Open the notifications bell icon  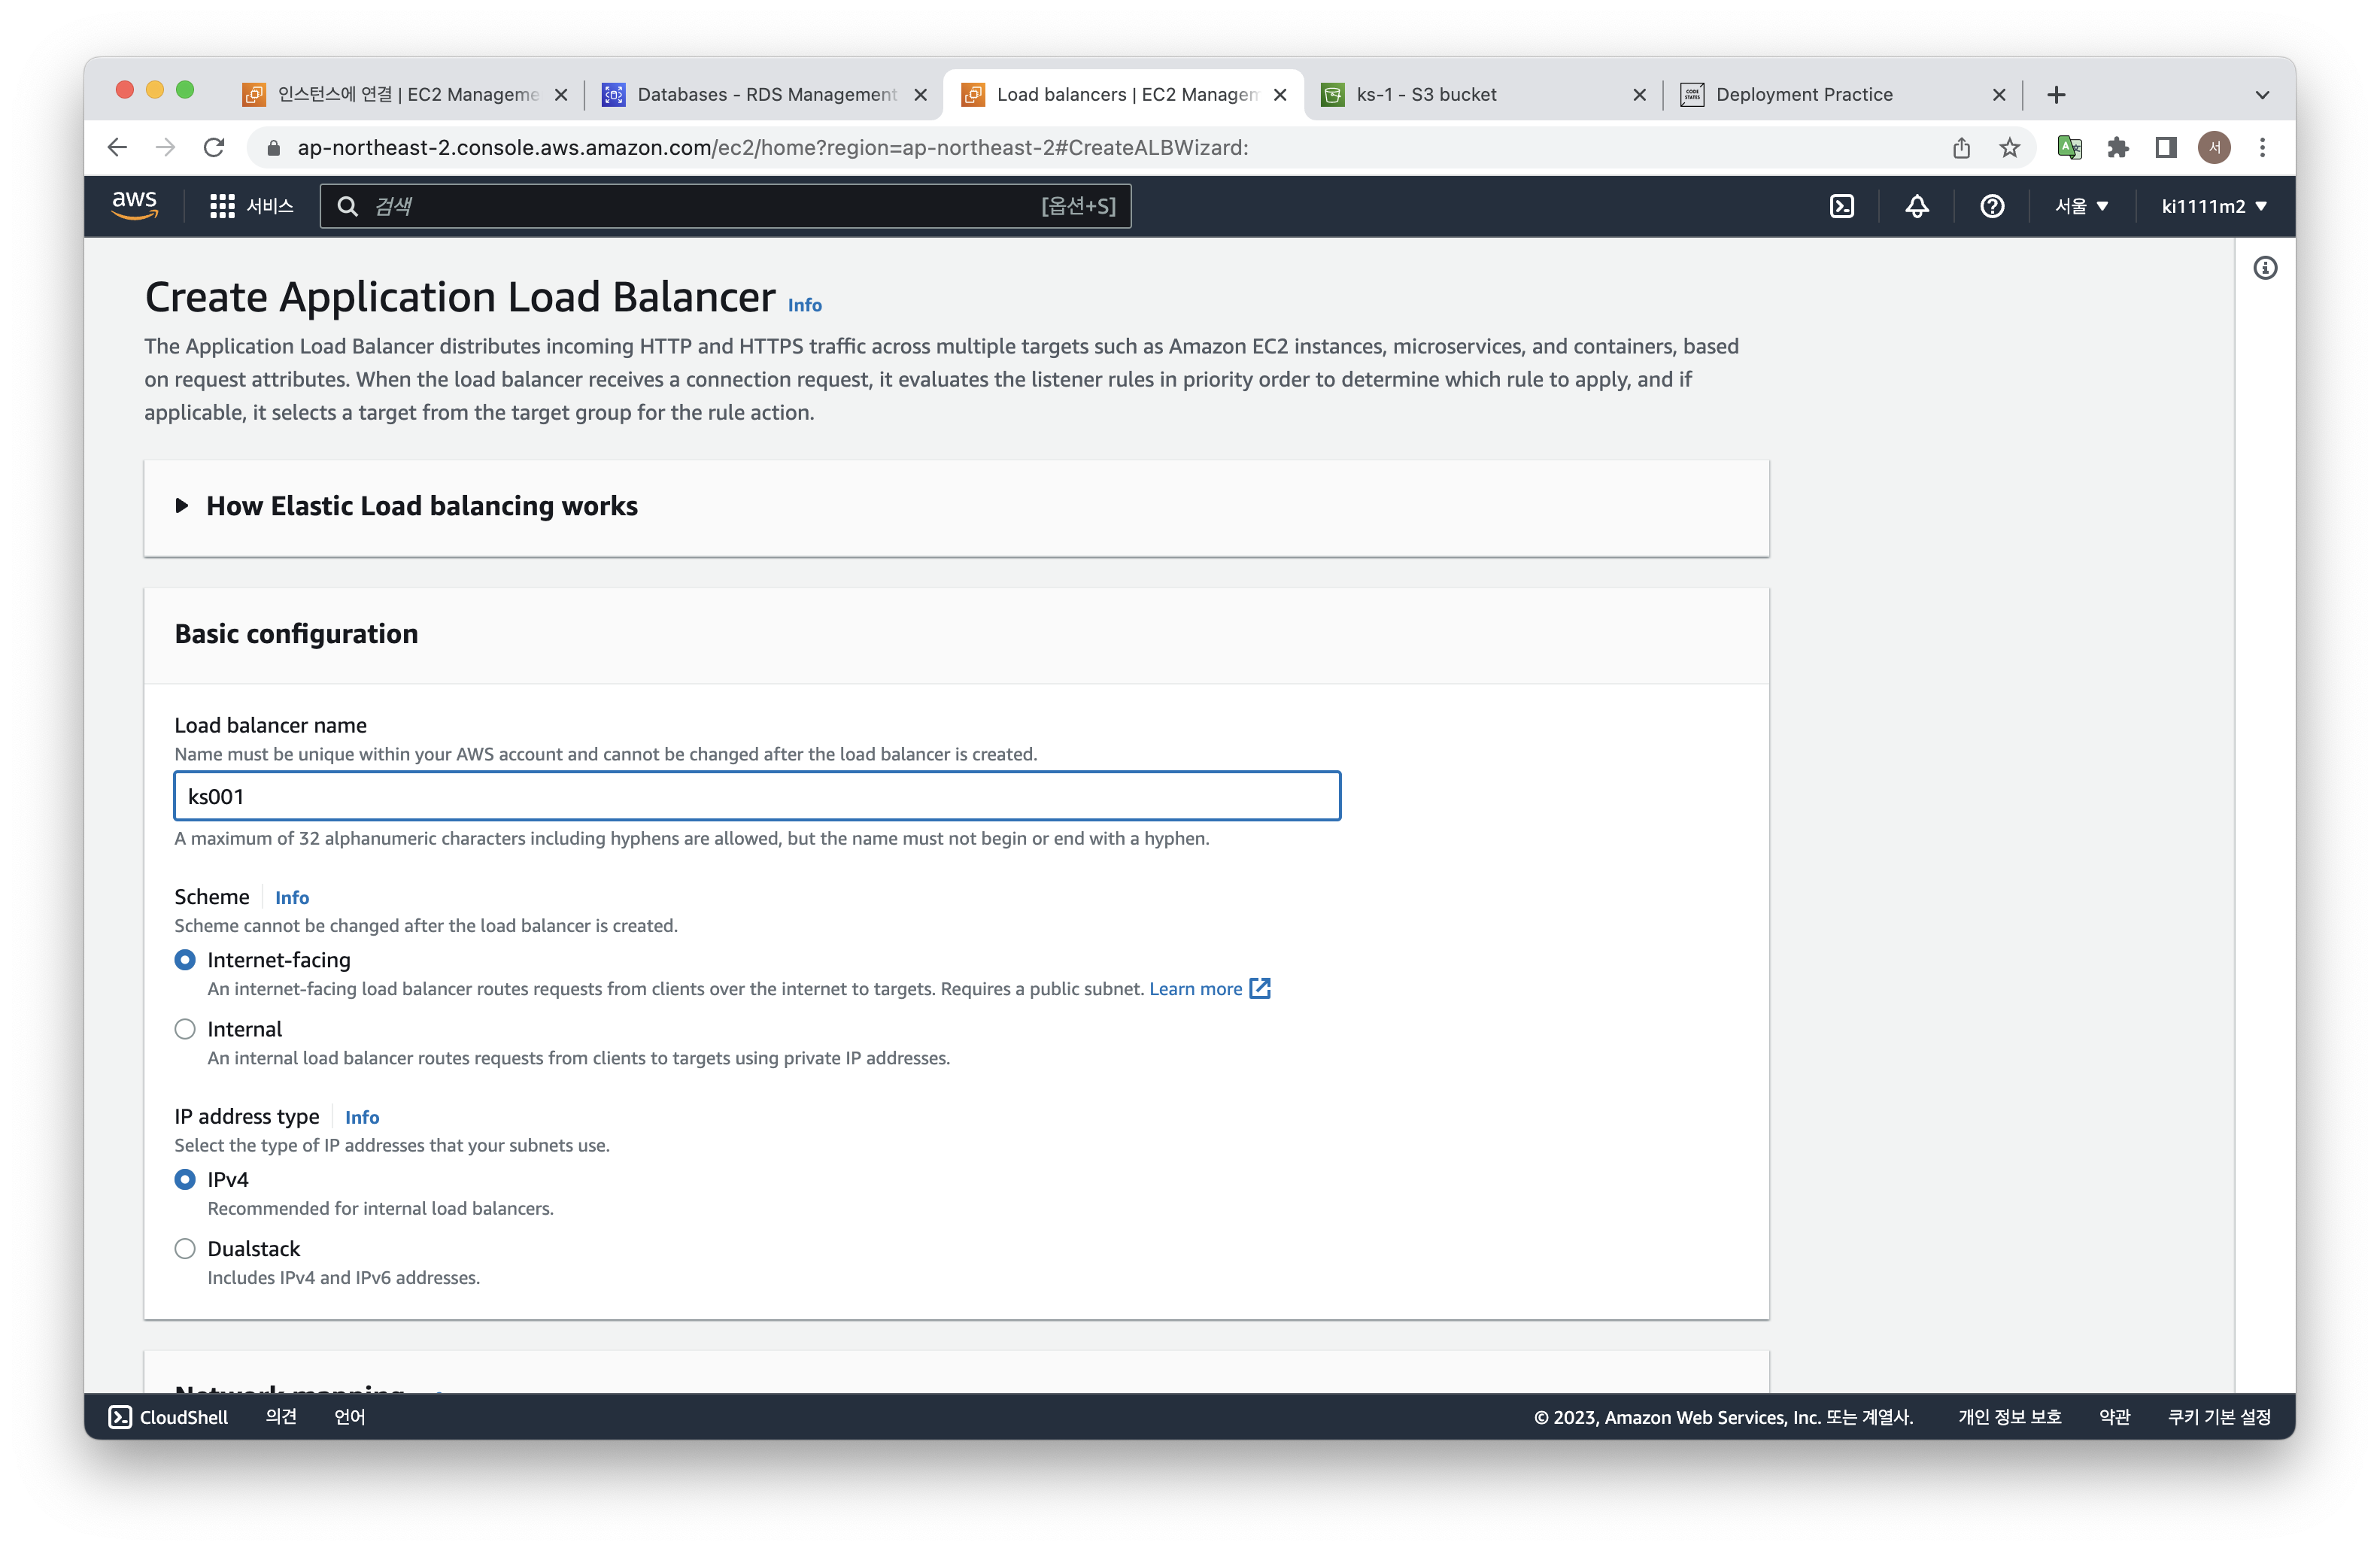[1916, 206]
